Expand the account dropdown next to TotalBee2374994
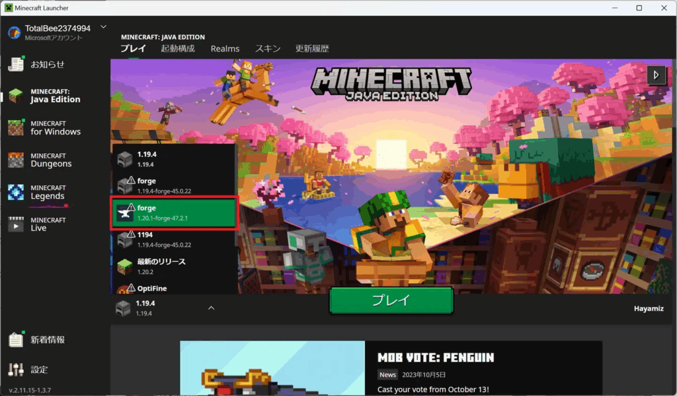The image size is (677, 396). point(103,27)
